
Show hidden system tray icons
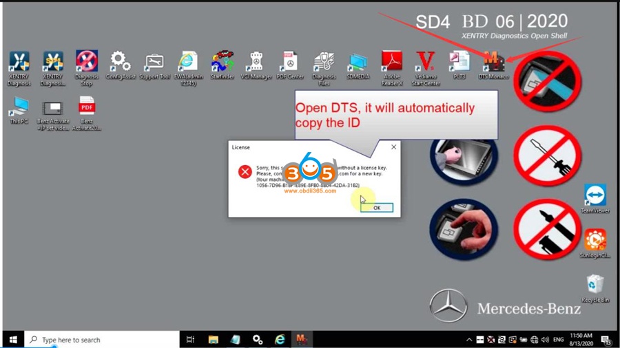coord(469,340)
